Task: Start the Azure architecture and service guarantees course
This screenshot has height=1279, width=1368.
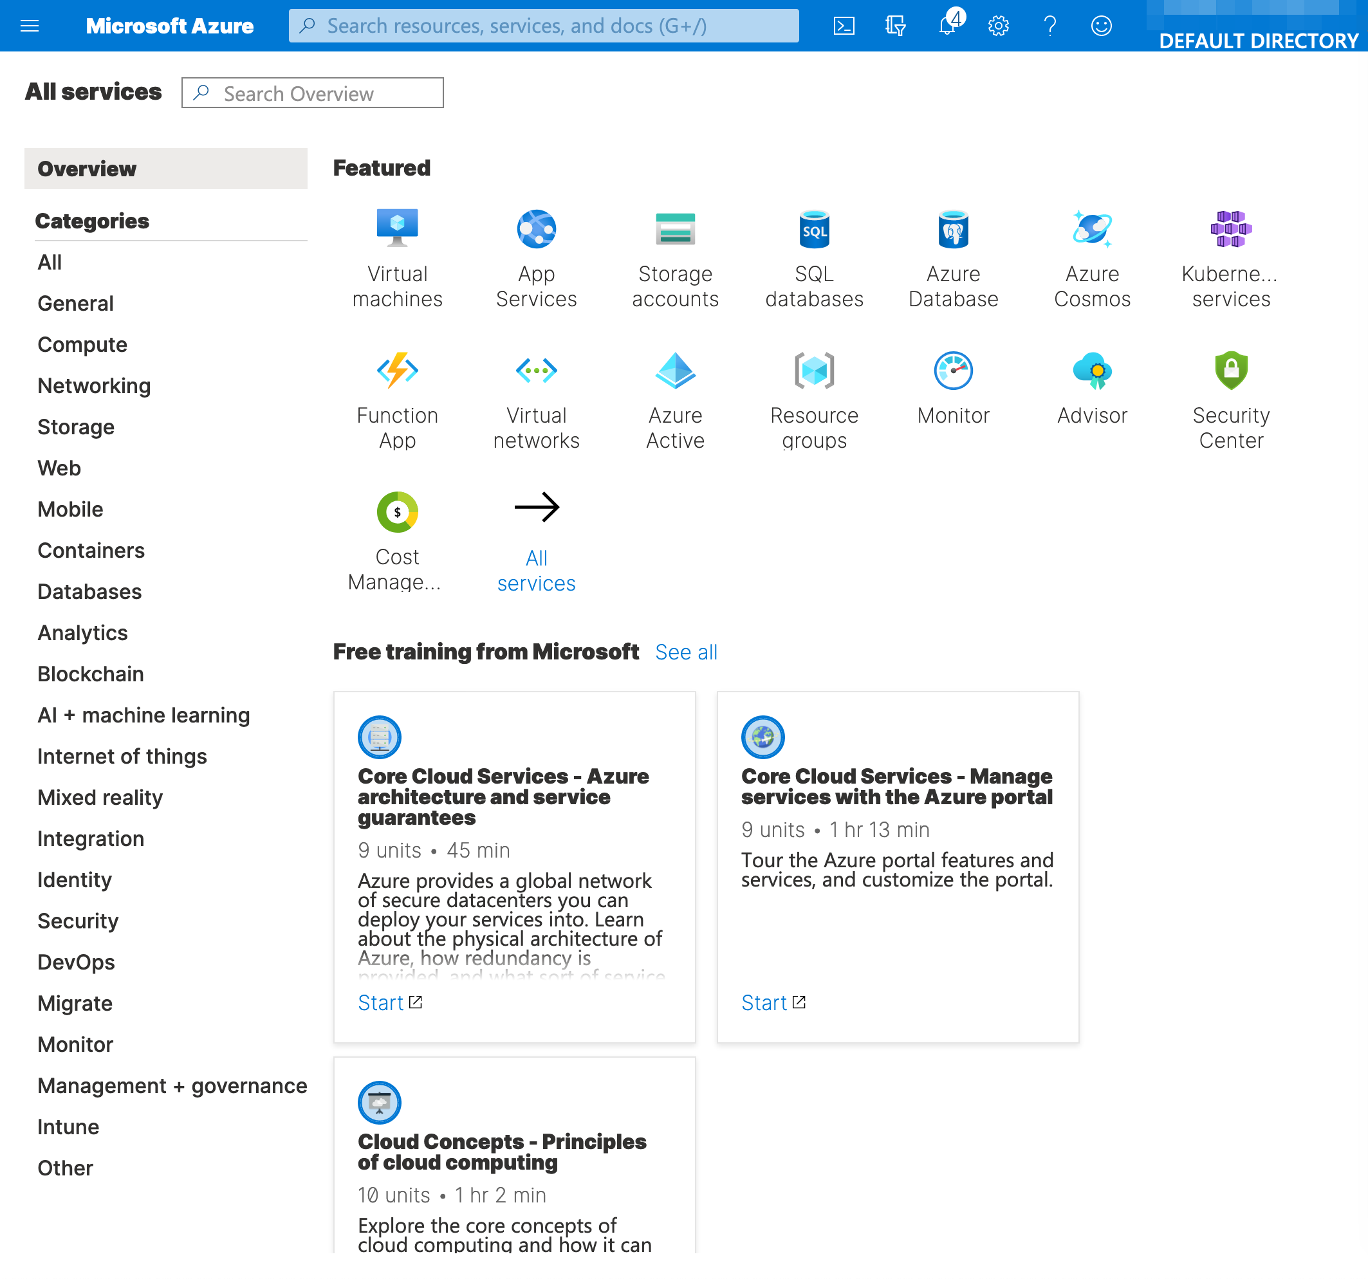Action: pos(389,1003)
